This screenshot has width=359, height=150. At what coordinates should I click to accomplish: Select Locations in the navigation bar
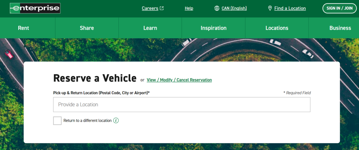(x=277, y=28)
